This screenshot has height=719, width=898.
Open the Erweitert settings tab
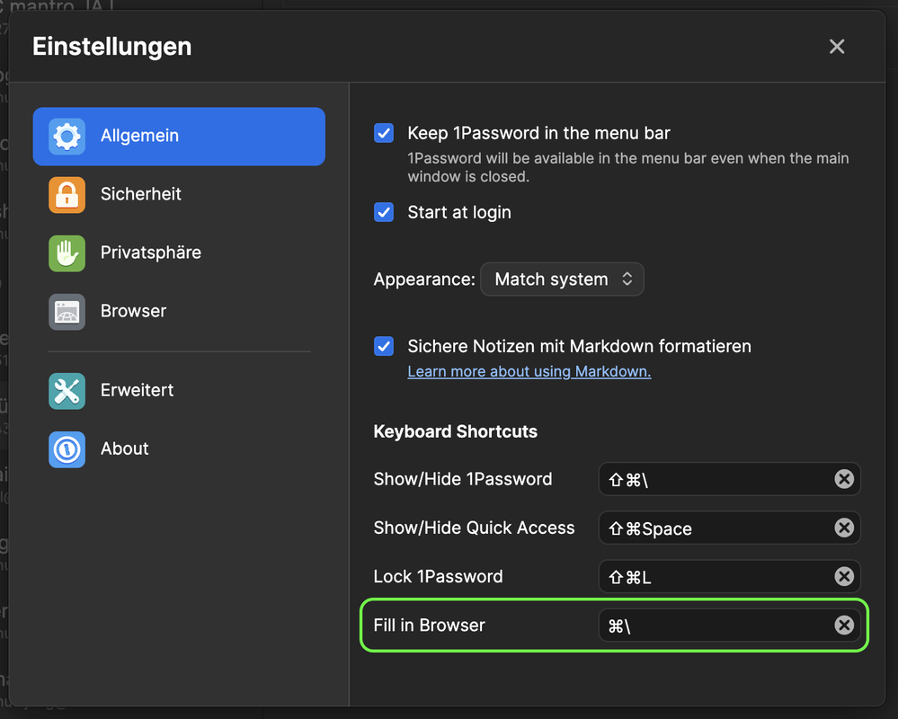point(179,391)
